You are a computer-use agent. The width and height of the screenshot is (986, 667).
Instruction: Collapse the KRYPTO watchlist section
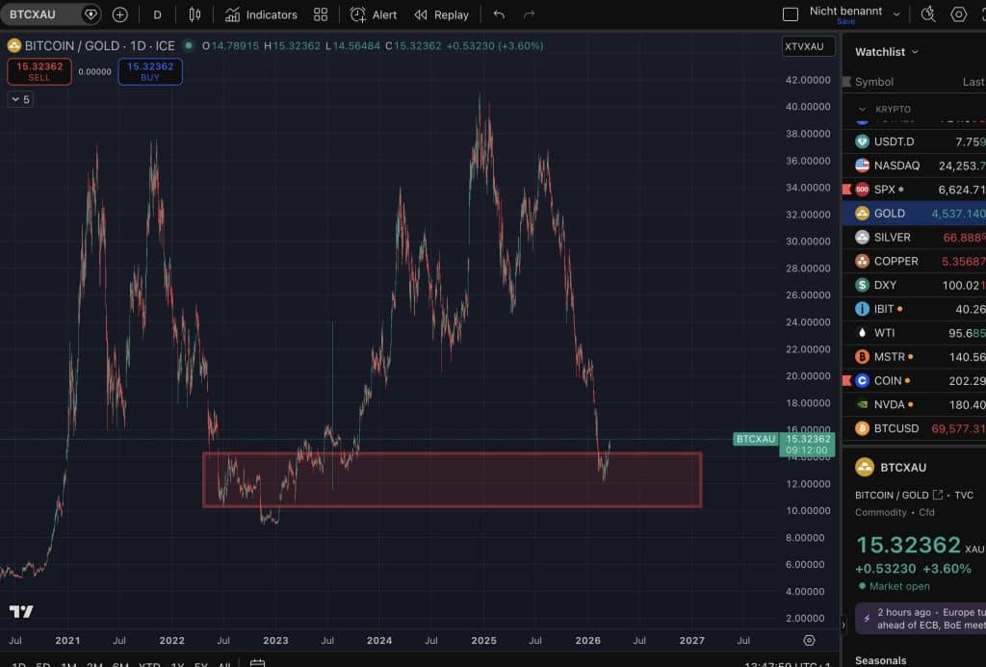[x=862, y=110]
